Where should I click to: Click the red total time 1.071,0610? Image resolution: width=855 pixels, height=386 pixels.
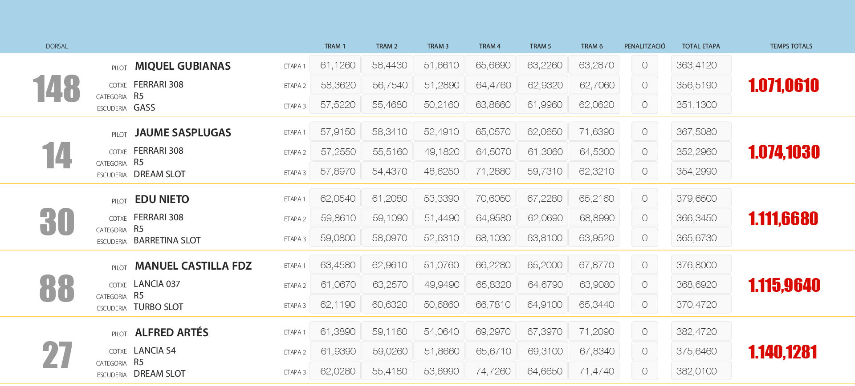783,85
